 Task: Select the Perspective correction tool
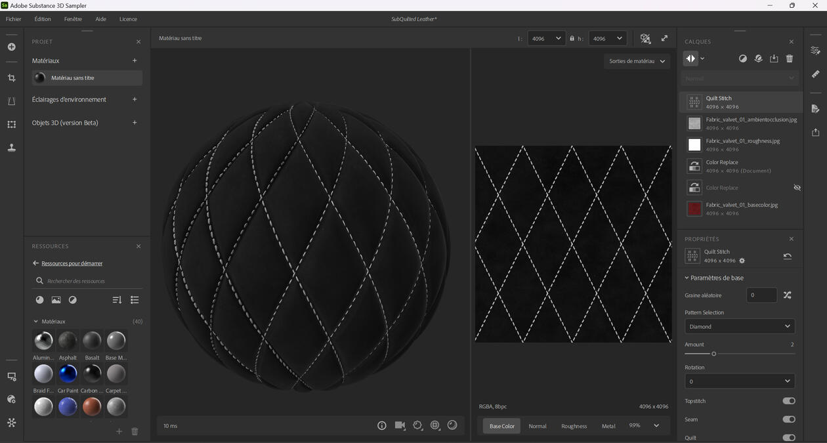(x=11, y=100)
